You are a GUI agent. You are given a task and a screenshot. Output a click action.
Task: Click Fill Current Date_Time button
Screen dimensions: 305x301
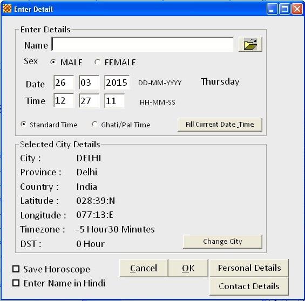point(220,125)
